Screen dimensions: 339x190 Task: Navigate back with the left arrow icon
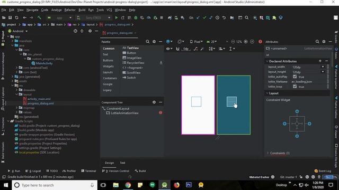click(25, 17)
